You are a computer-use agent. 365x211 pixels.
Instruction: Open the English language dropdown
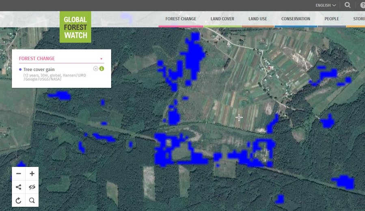(x=326, y=5)
